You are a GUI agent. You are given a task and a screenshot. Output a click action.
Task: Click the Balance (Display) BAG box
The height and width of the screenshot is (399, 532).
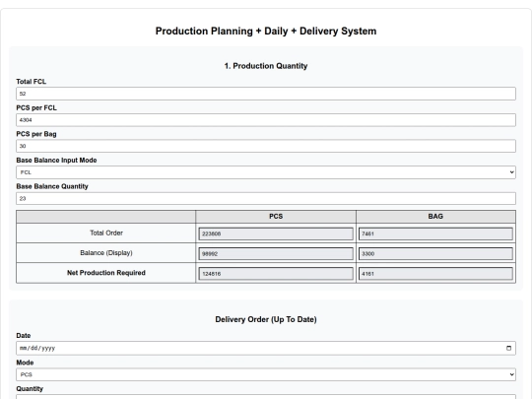tap(435, 254)
